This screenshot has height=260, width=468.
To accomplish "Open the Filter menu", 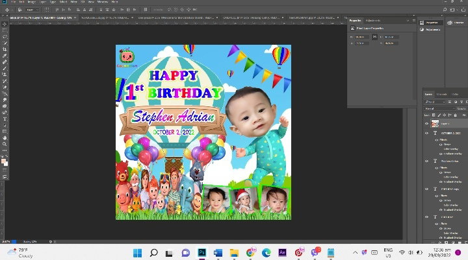I will (73, 2).
